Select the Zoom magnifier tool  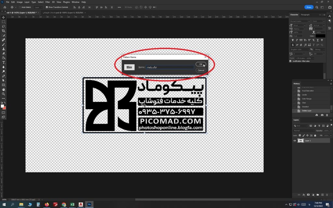3,94
